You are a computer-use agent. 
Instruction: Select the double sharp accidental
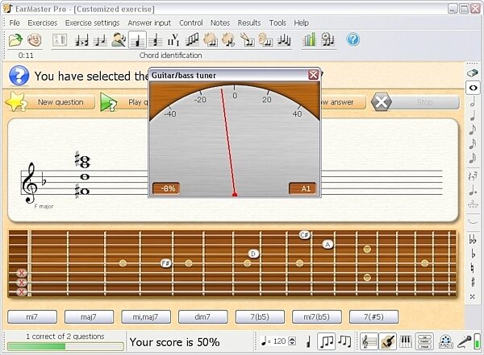(472, 296)
